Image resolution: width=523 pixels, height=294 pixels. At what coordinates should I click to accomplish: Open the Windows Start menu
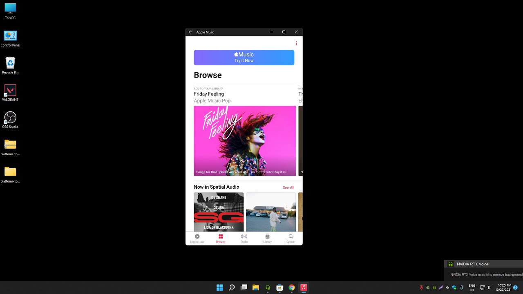[x=220, y=287]
